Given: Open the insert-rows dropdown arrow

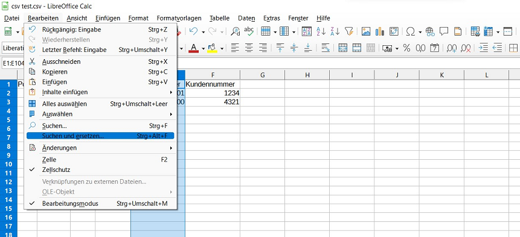Looking at the screenshot, I should pos(275,32).
